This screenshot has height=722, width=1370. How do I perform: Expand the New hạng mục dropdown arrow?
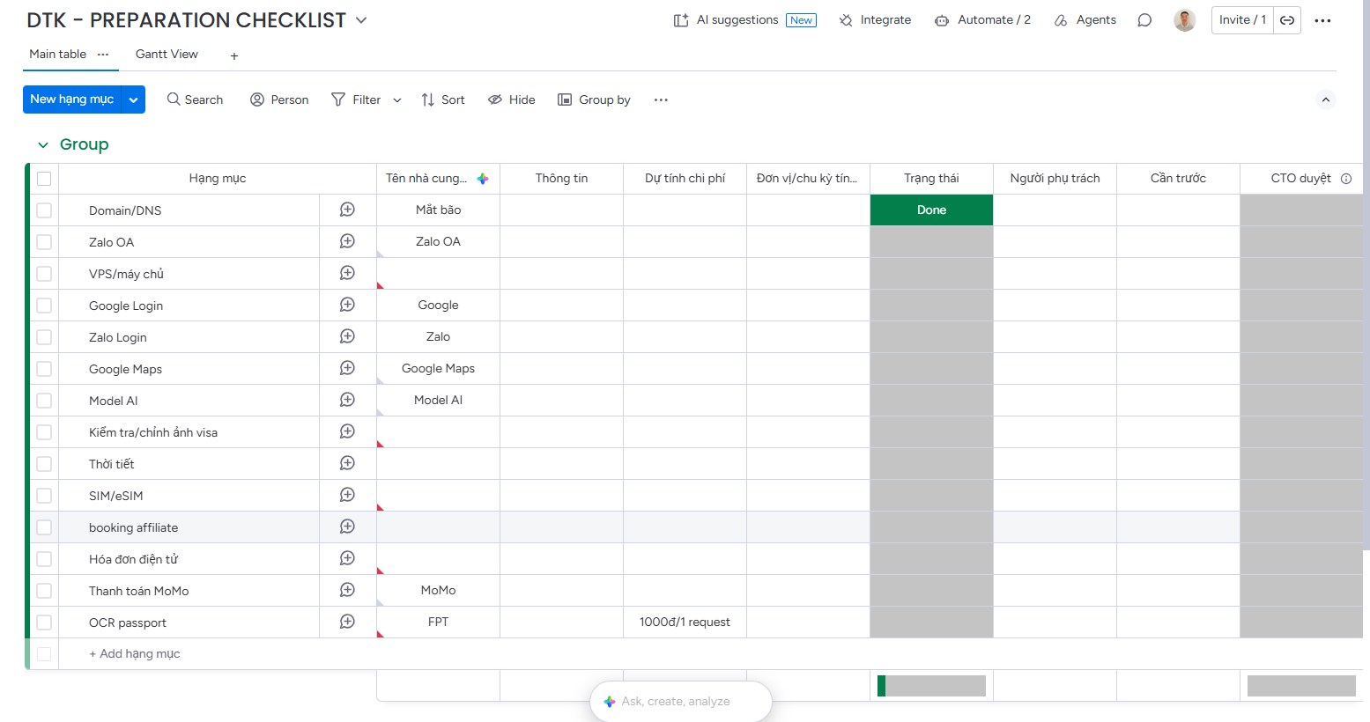pos(133,99)
